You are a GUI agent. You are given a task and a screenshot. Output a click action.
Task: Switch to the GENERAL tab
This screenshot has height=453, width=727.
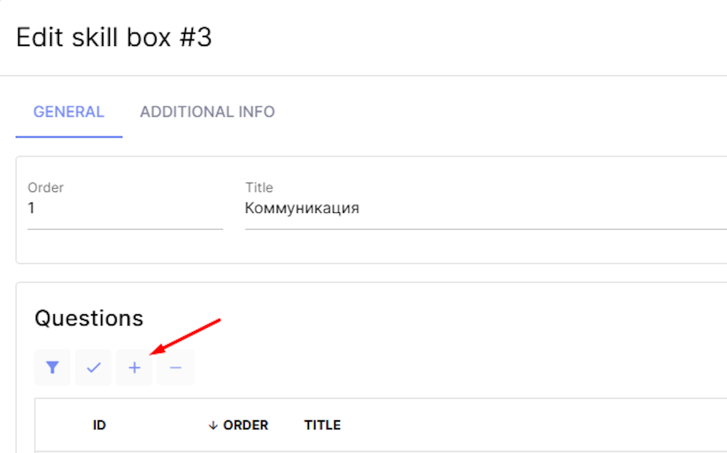click(x=69, y=112)
